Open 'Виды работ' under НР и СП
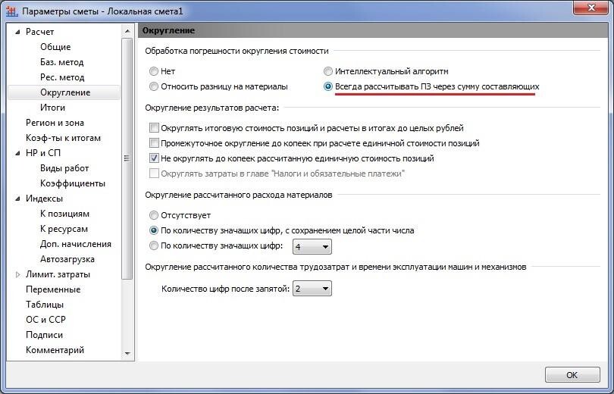 click(x=64, y=168)
